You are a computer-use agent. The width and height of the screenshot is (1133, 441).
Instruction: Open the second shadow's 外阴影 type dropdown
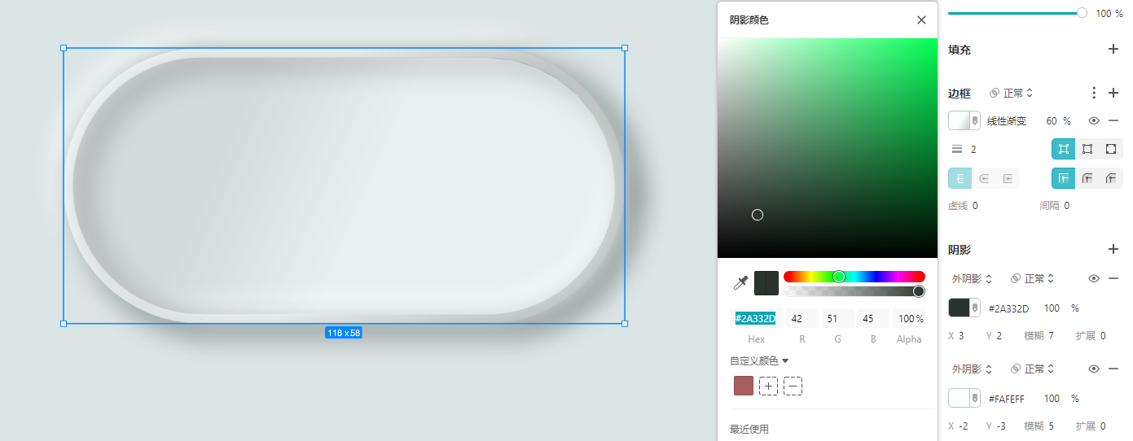pos(973,369)
